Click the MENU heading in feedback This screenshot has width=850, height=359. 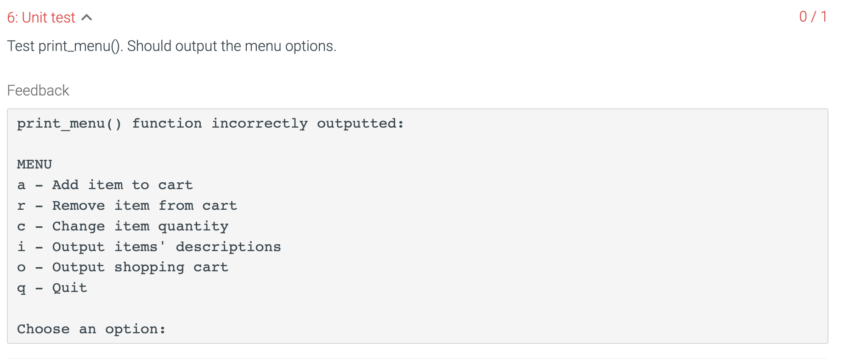click(34, 164)
